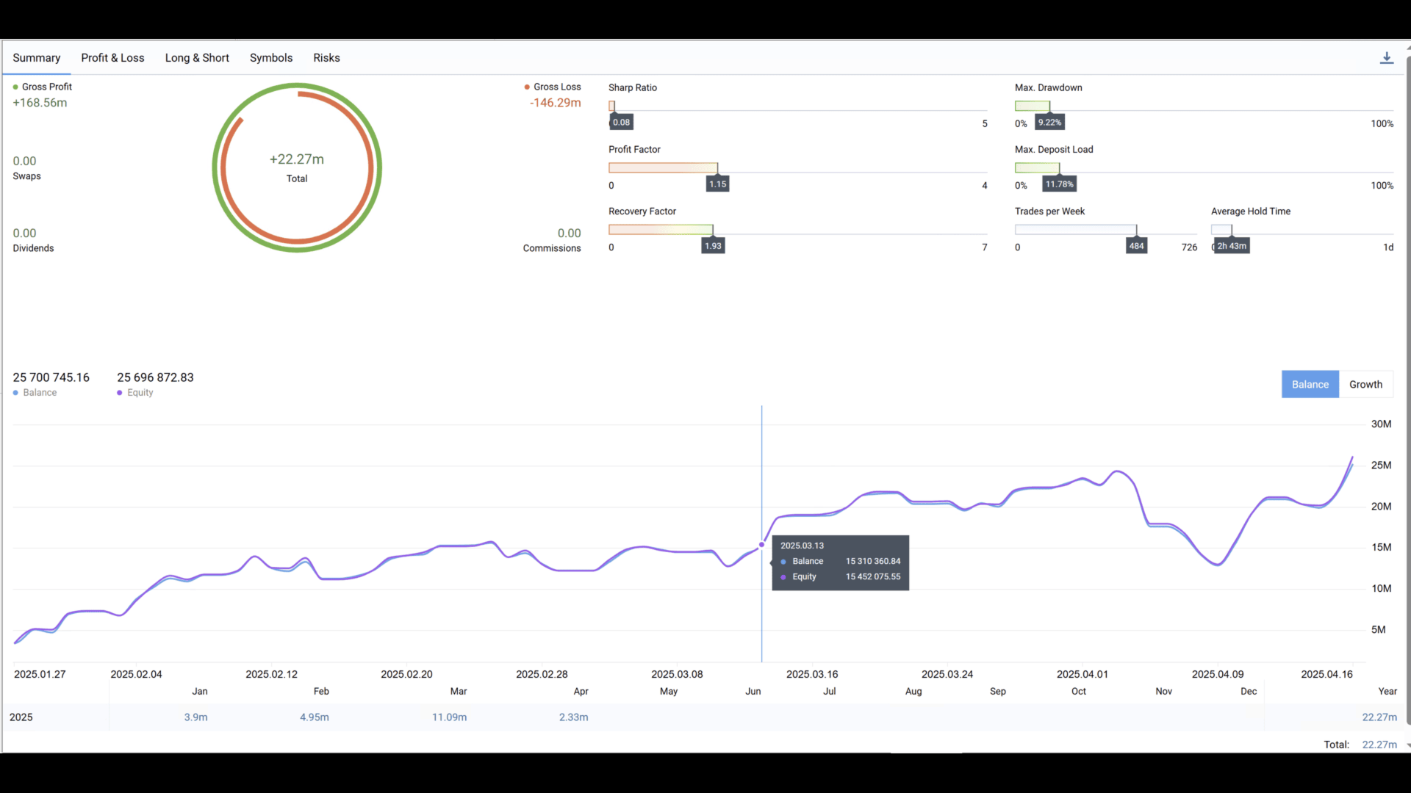Select the Balance chart button
The height and width of the screenshot is (793, 1411).
coord(1310,385)
